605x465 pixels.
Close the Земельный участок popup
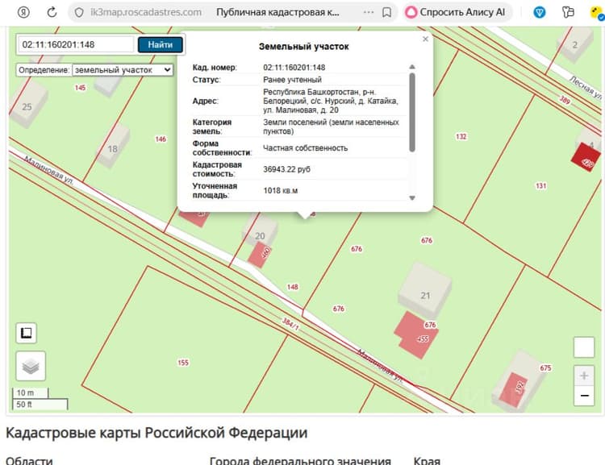coord(425,39)
